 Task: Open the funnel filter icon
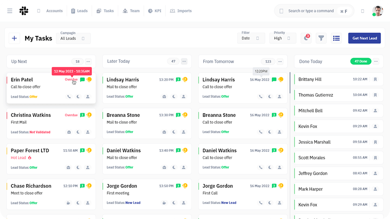click(x=321, y=38)
